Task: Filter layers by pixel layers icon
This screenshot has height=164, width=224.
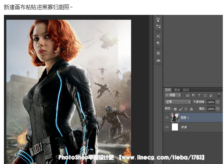Action: pos(187,95)
